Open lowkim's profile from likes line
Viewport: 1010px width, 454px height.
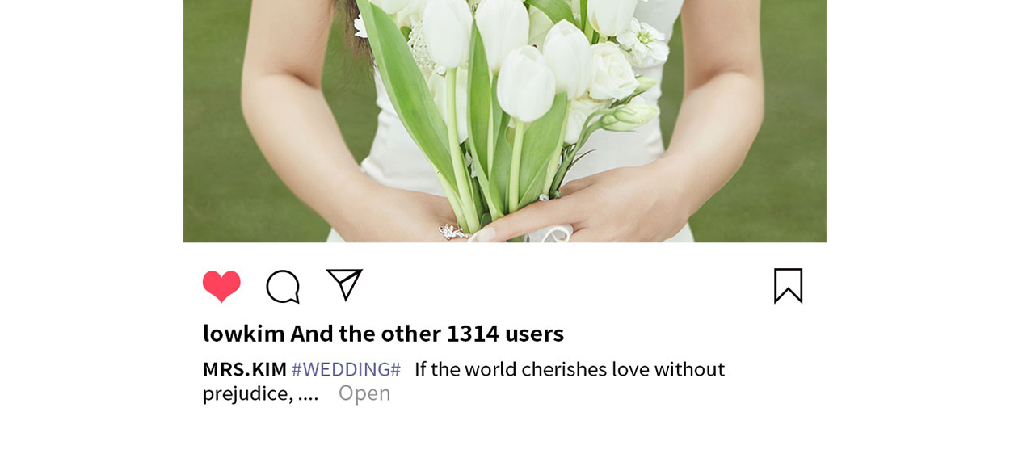point(244,333)
